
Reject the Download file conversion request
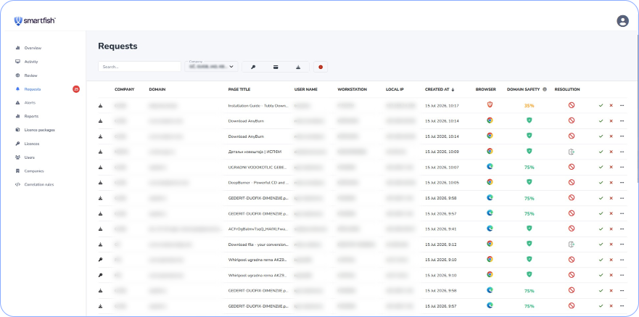point(611,244)
